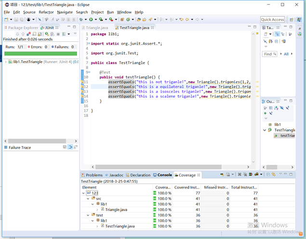Toggle the Filter Stack Trace button
The image size is (306, 239).
(x=70, y=147)
